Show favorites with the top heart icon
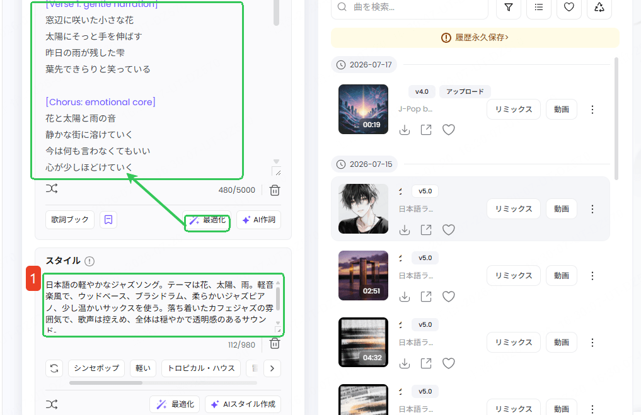The width and height of the screenshot is (641, 415). 569,8
